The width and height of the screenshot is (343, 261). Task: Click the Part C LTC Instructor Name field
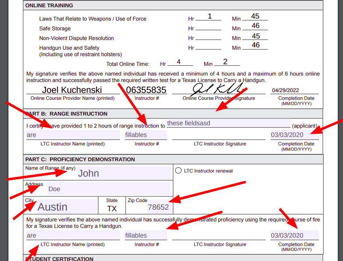[73, 235]
